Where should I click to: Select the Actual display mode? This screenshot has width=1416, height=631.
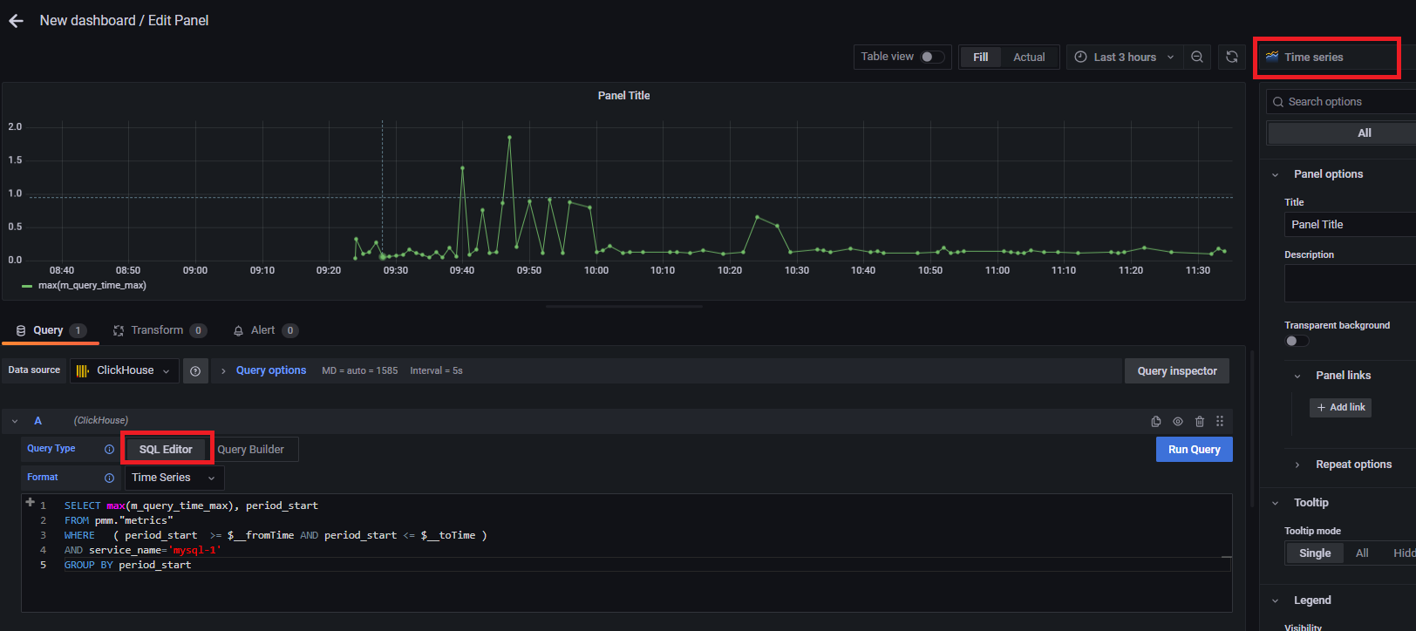[x=1029, y=57]
